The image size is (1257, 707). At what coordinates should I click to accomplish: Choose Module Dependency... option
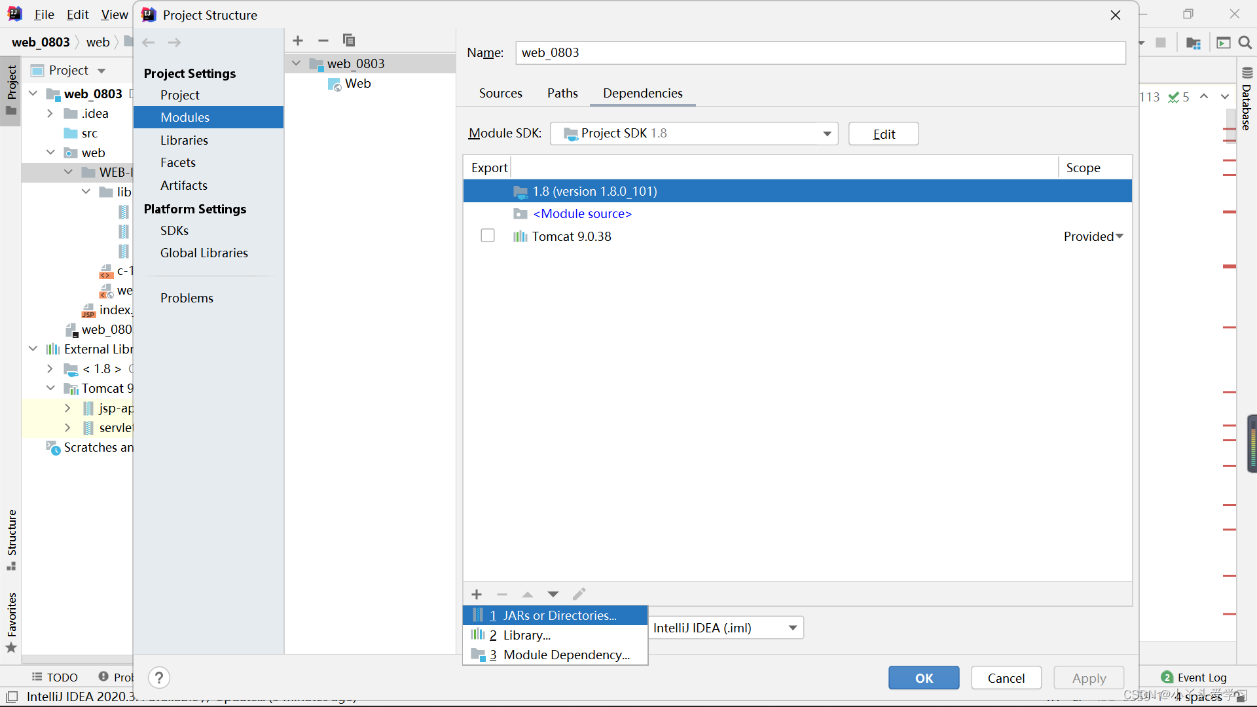tap(555, 655)
